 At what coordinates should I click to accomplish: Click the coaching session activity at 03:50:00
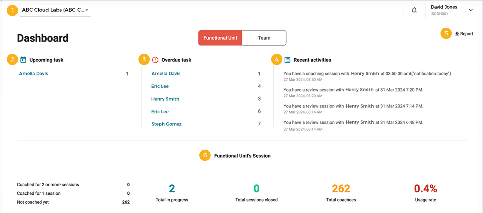click(x=367, y=74)
